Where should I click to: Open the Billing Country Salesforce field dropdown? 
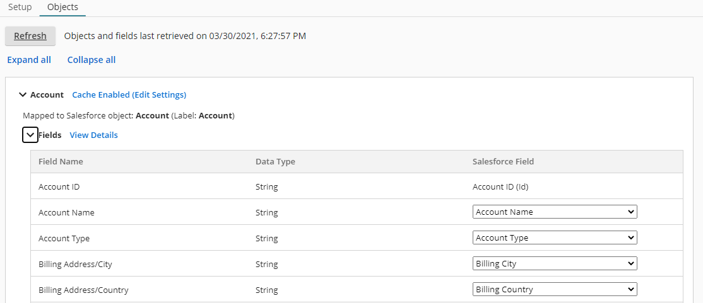click(x=554, y=290)
